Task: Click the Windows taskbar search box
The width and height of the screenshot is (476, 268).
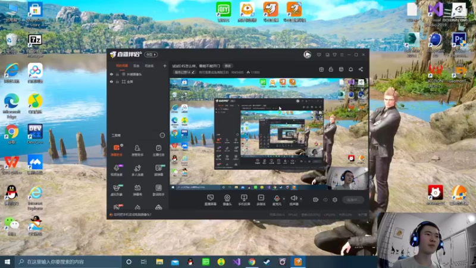Action: (x=68, y=261)
